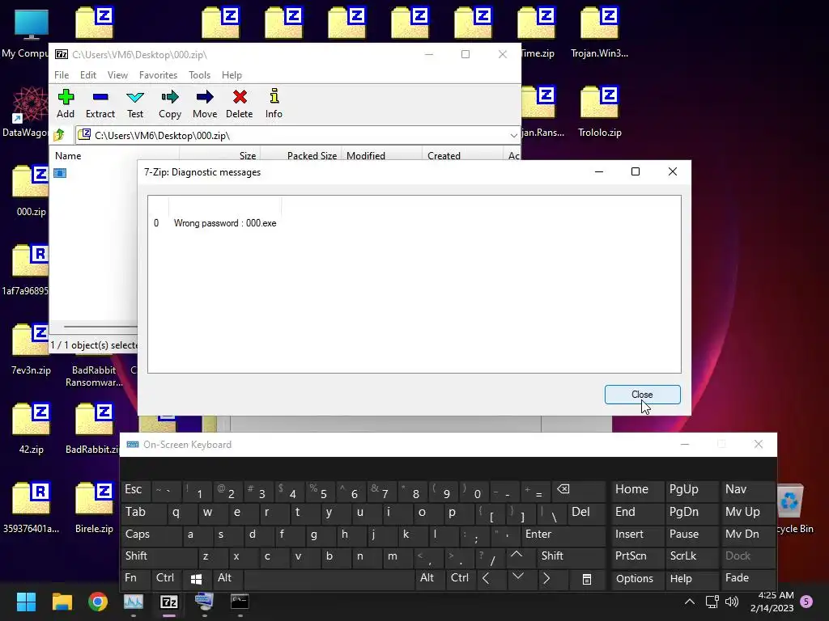
Task: Open the Windows Start button
Action: click(x=26, y=602)
